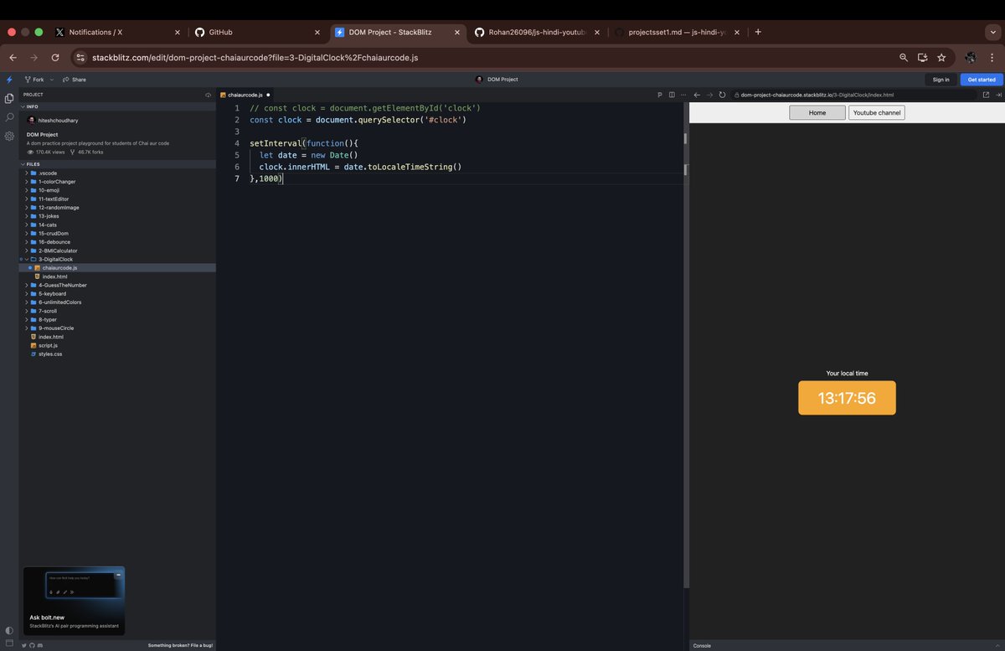Click the Share button

(x=75, y=80)
